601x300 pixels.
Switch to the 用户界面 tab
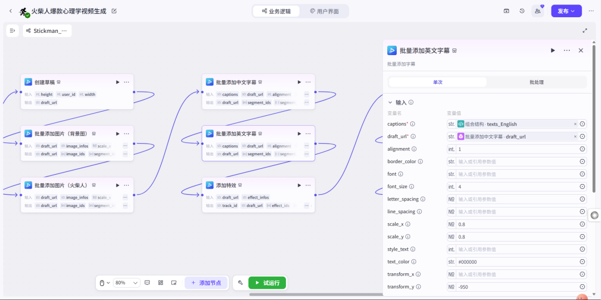[x=324, y=11]
